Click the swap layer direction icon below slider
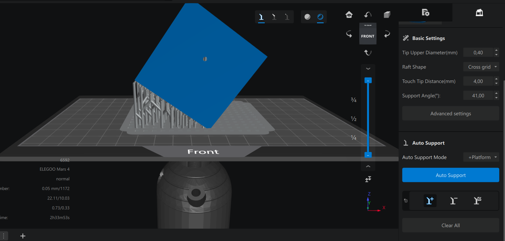 click(368, 179)
